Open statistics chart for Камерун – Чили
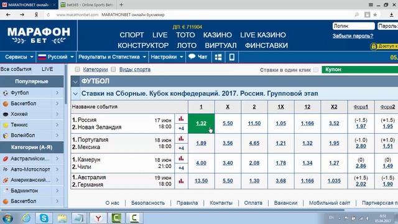398x224 pixels. point(181,158)
